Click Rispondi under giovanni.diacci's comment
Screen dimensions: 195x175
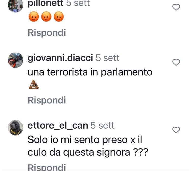[47, 100]
